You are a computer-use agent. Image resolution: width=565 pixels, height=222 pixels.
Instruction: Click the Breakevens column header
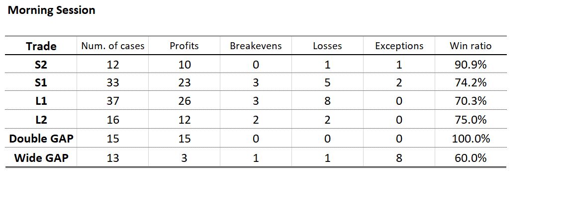coord(256,46)
